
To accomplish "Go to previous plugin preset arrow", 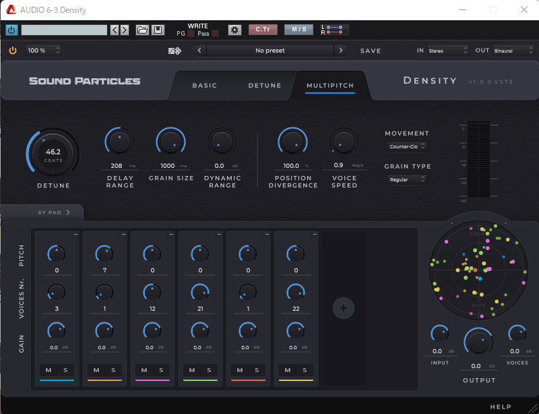I will point(199,51).
